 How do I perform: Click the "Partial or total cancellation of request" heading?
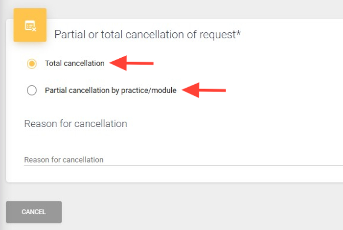coord(147,35)
